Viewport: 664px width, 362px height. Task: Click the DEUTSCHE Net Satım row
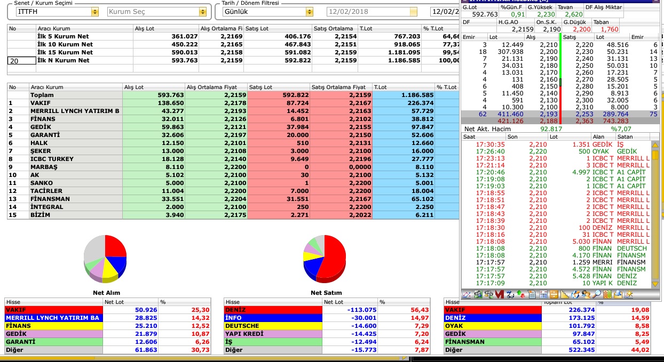tap(327, 326)
